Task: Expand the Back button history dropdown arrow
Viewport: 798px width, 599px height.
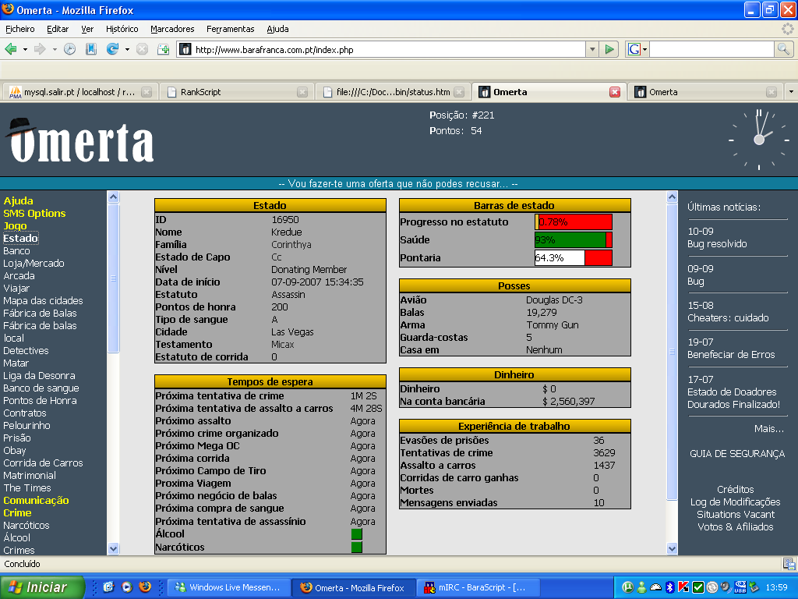Action: pyautogui.click(x=25, y=49)
